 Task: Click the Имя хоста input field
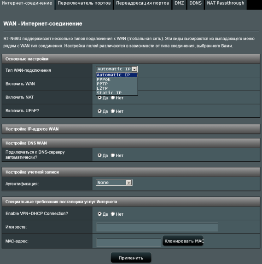pos(157,227)
